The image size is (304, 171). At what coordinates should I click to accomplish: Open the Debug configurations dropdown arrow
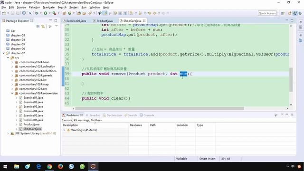[x=41, y=13]
